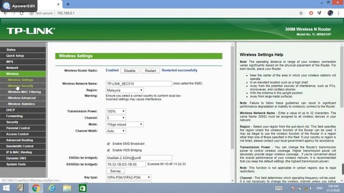The width and height of the screenshot is (344, 193).
Task: Open Security menu item
Action: click(23, 122)
